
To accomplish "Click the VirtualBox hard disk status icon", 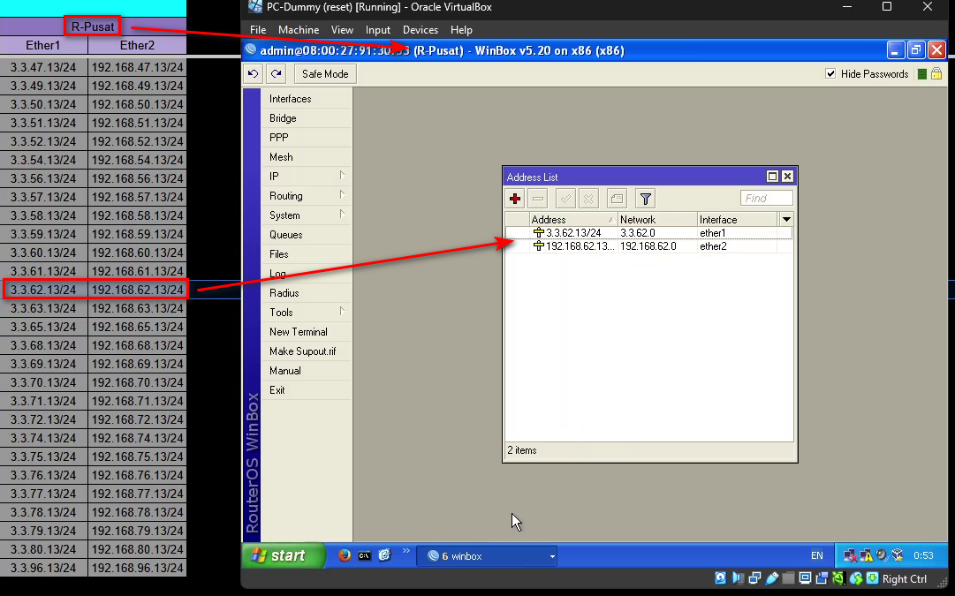I will (x=721, y=578).
